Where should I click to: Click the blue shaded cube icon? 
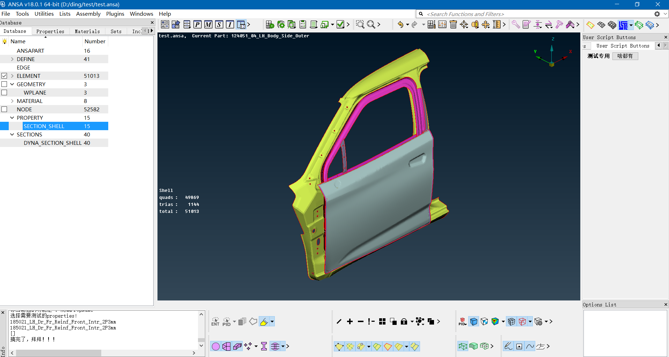pos(474,321)
